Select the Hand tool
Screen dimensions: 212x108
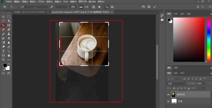point(9,55)
